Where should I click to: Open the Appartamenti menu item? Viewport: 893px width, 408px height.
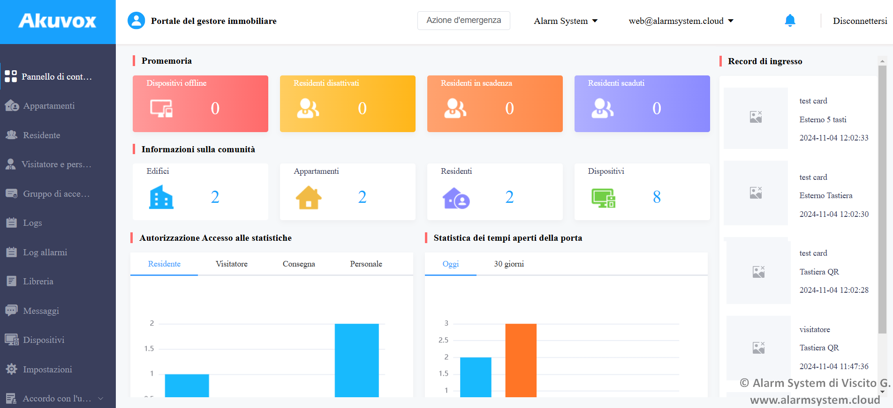click(x=58, y=105)
